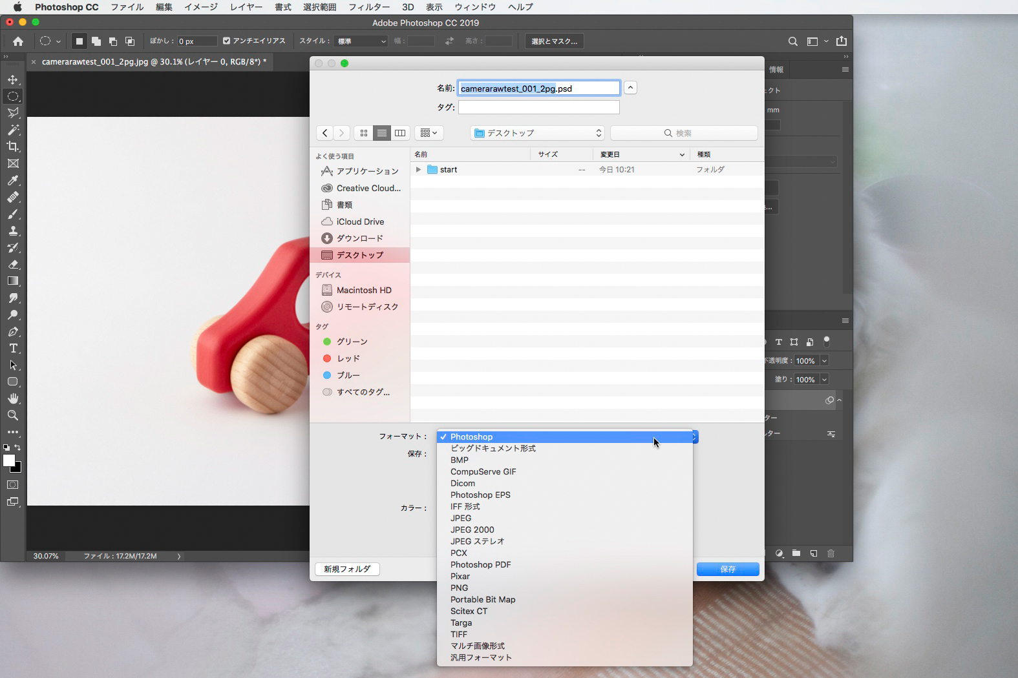Viewport: 1018px width, 678px height.
Task: Select the Eraser tool
Action: point(13,264)
